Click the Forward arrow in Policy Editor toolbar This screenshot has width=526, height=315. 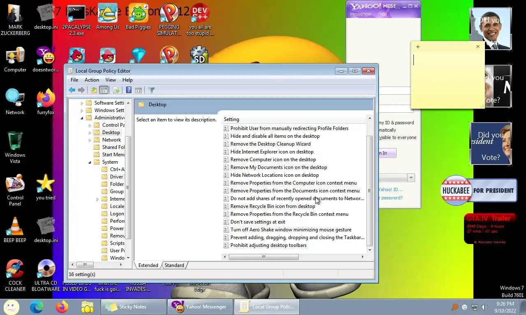[81, 90]
